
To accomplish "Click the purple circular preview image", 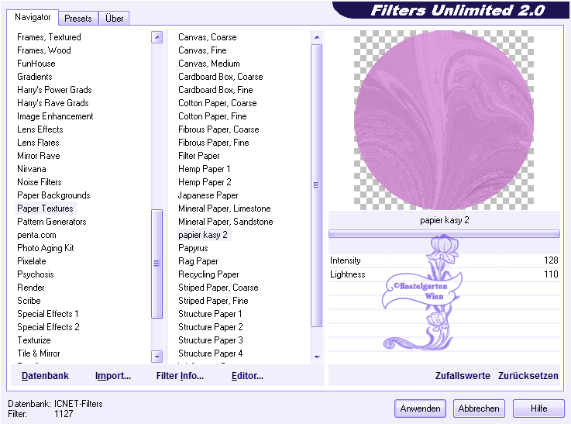I will [x=444, y=120].
